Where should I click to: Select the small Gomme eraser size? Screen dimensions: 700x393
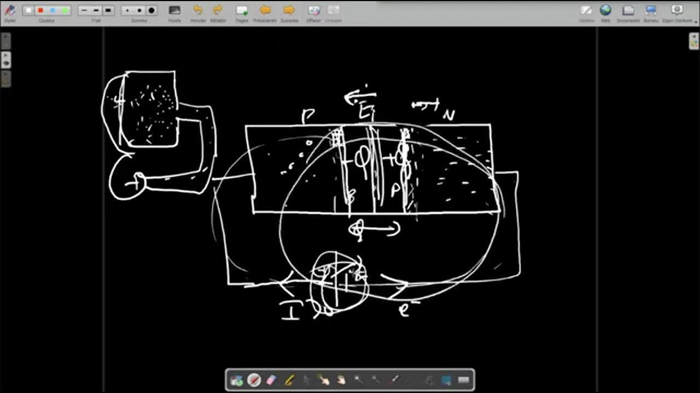pyautogui.click(x=127, y=10)
